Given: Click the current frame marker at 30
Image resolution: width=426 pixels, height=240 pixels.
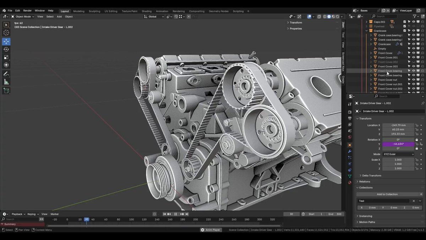Looking at the screenshot, I should (x=86, y=219).
